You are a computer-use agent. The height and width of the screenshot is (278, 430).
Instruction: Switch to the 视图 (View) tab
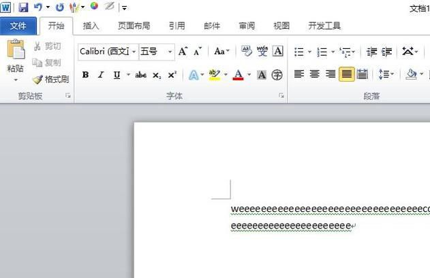(281, 26)
